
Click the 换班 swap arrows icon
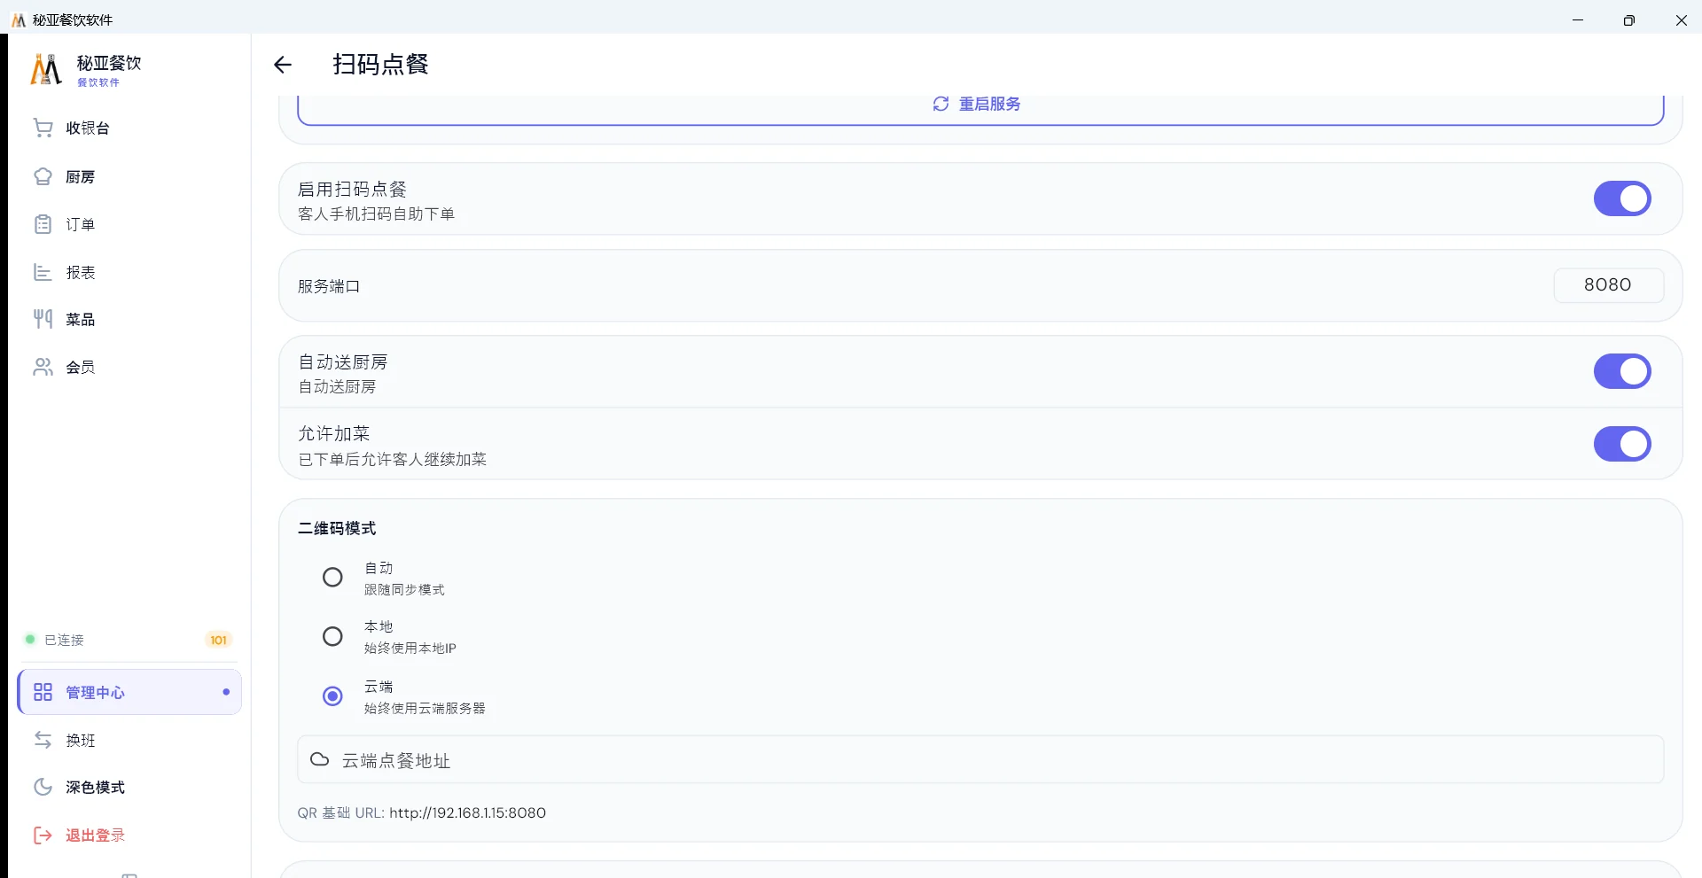(x=43, y=740)
